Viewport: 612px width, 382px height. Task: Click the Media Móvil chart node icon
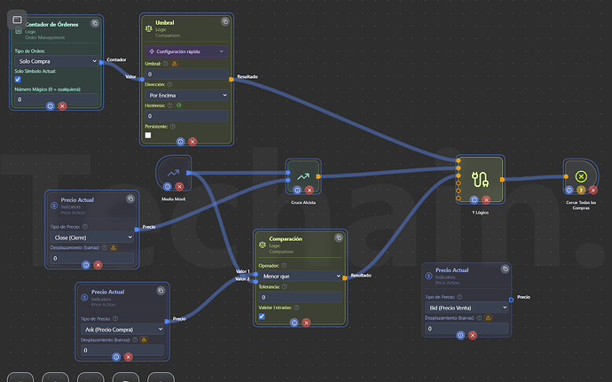click(x=173, y=171)
